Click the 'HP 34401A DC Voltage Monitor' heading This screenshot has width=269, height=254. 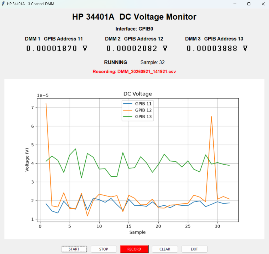(134, 17)
